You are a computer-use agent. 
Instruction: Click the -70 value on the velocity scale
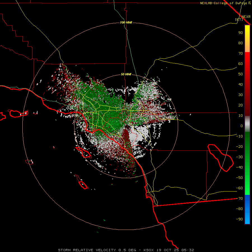coord(239,199)
